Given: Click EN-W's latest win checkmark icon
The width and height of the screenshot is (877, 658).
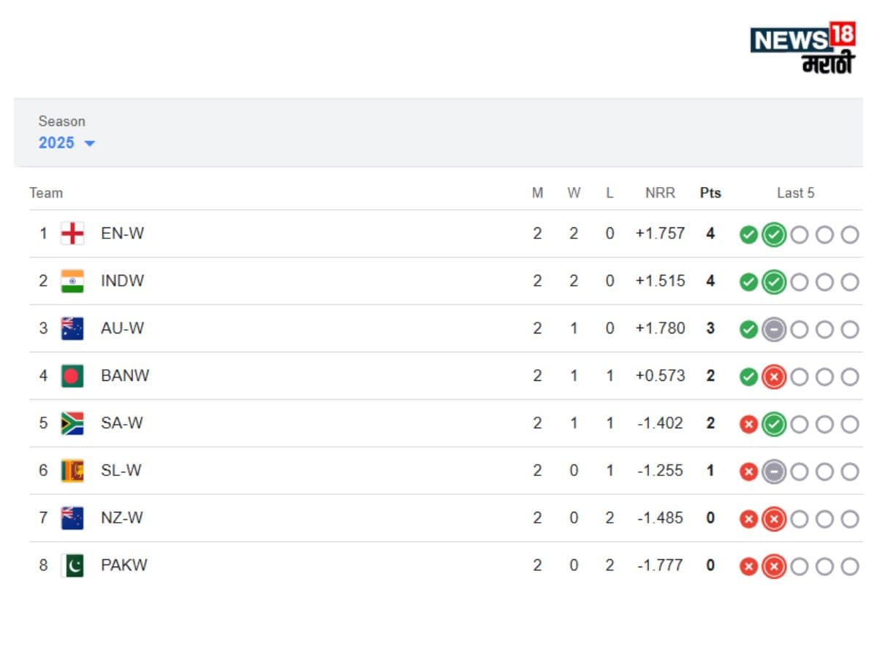Looking at the screenshot, I should [773, 235].
